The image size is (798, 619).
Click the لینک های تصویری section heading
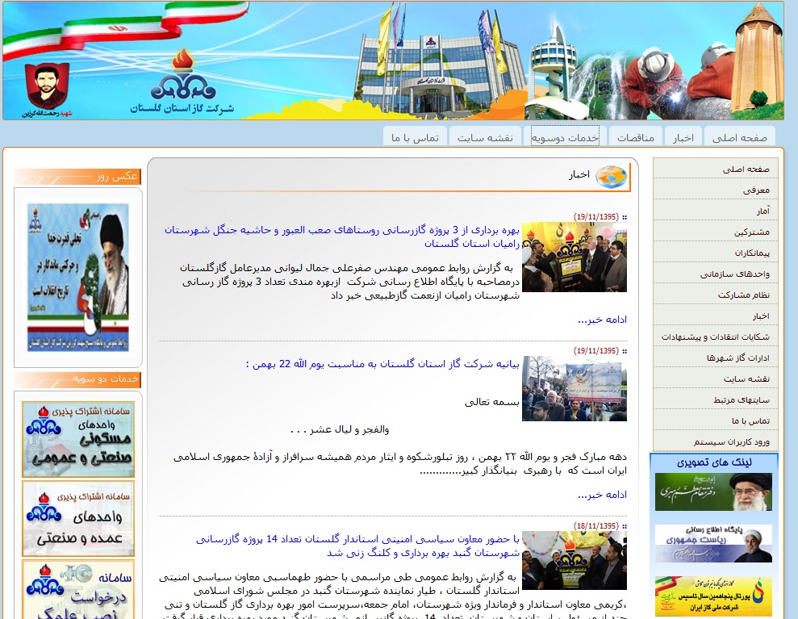[714, 462]
